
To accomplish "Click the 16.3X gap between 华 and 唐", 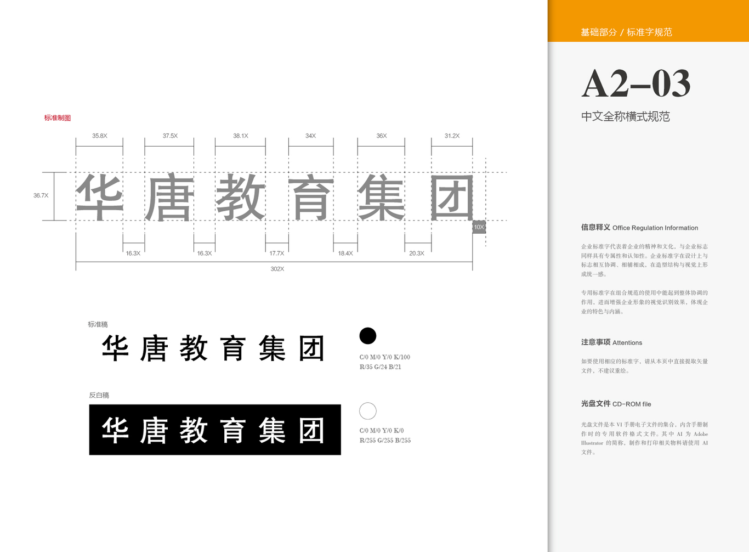I will pos(133,254).
